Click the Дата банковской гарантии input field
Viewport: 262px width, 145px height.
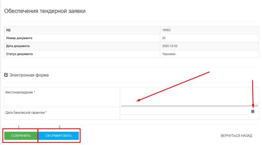tap(185, 112)
